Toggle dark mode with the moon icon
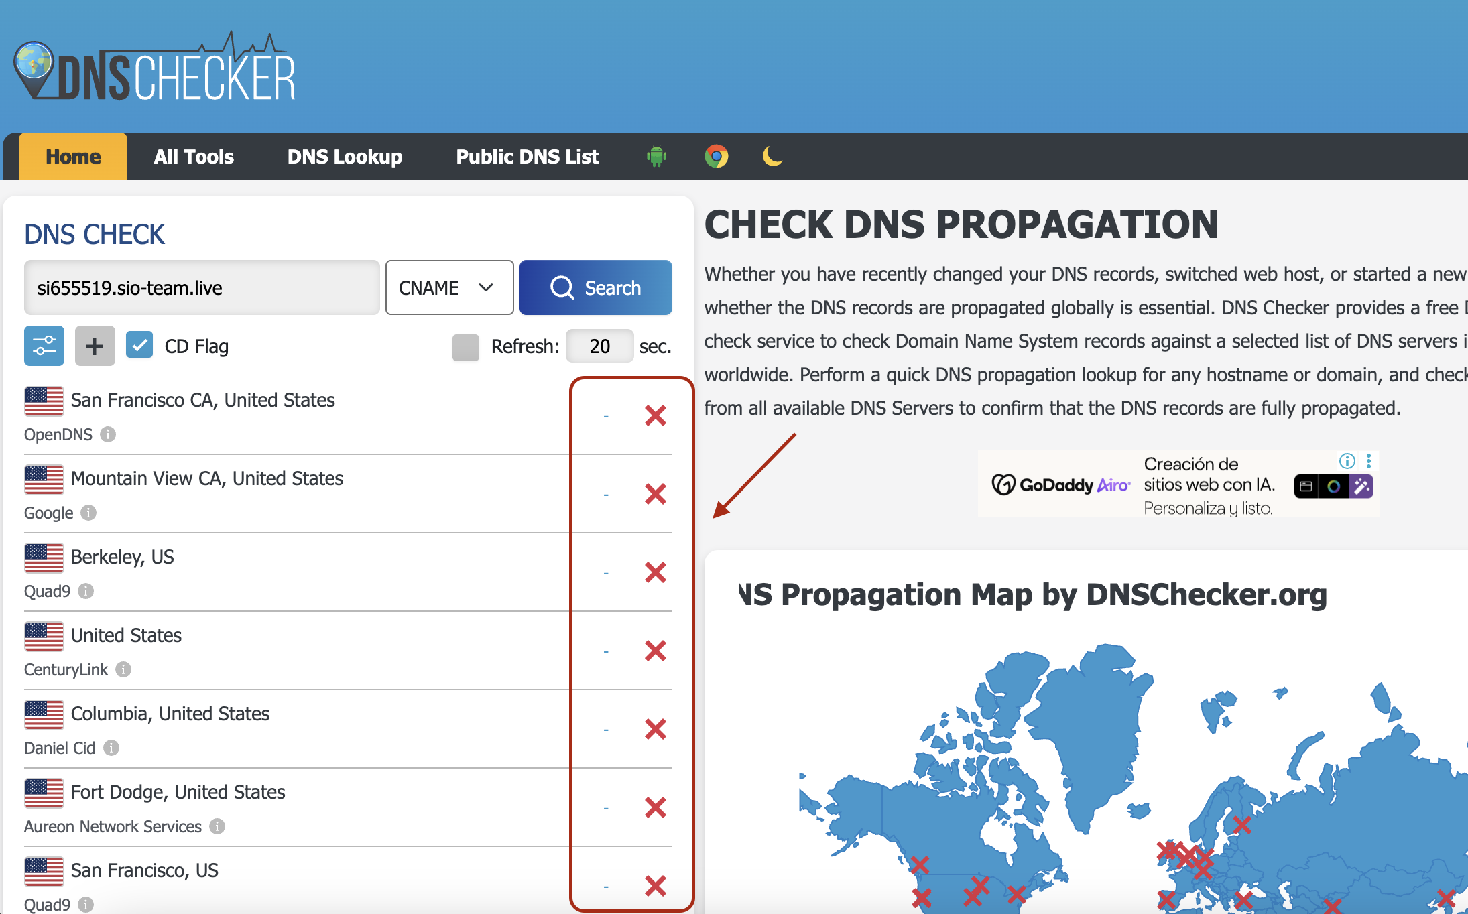The image size is (1468, 914). click(772, 157)
